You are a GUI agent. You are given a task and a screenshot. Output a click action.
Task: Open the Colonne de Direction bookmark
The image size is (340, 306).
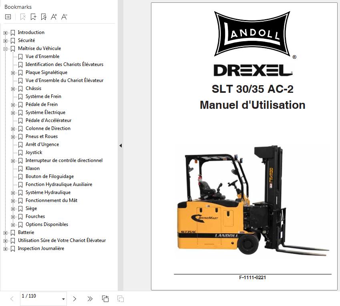48,129
